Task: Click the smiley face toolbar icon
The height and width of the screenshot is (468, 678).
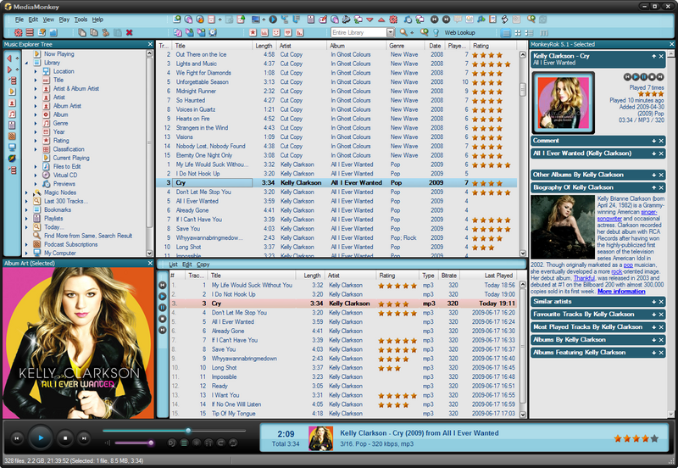Action: pyautogui.click(x=276, y=32)
